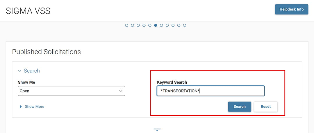Click the Reset button
Screen dimensions: 314x133
(265, 107)
